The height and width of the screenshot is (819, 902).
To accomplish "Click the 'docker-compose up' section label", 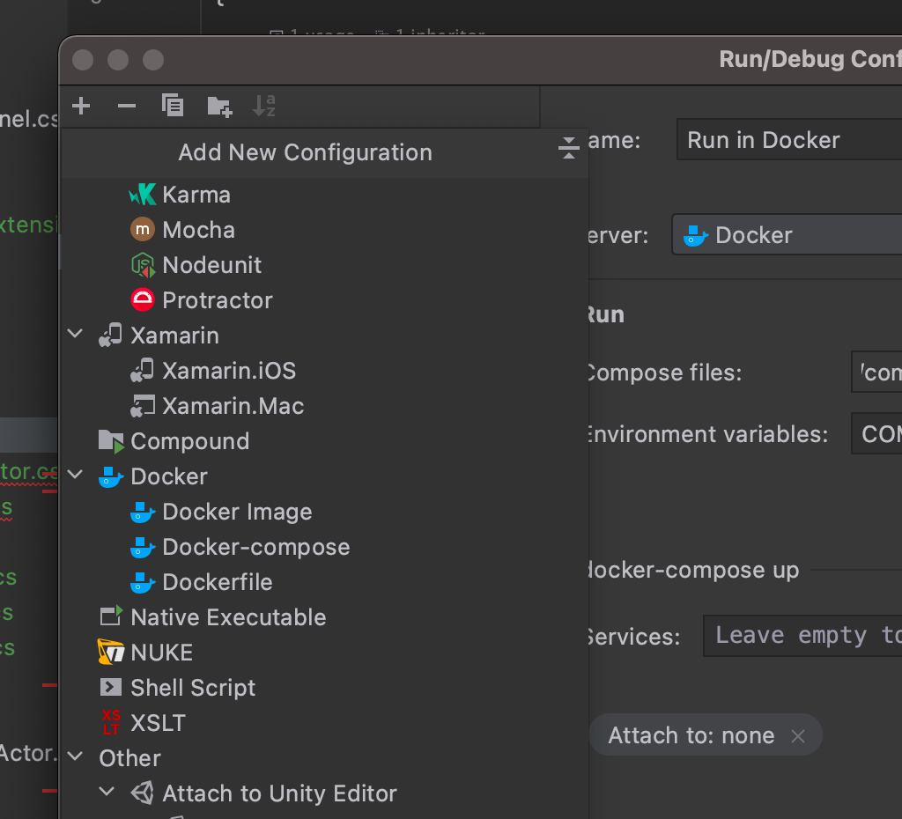I will coord(692,570).
